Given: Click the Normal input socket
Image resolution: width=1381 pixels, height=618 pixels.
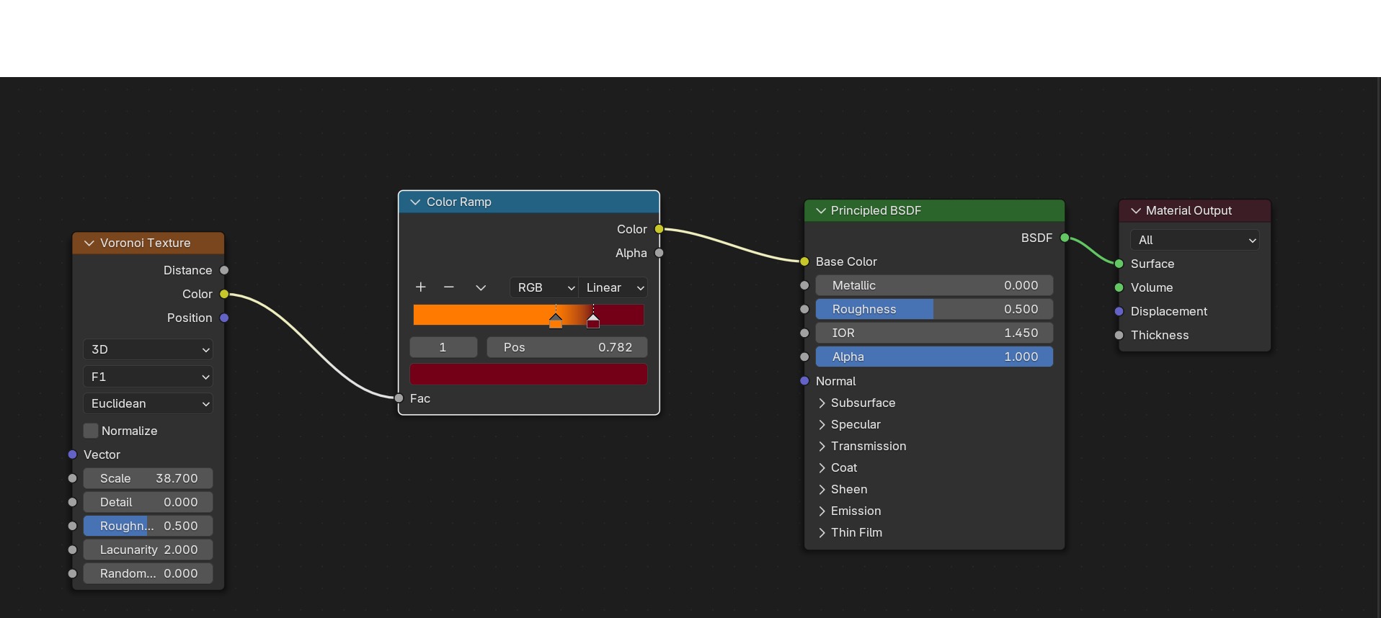Looking at the screenshot, I should (804, 380).
